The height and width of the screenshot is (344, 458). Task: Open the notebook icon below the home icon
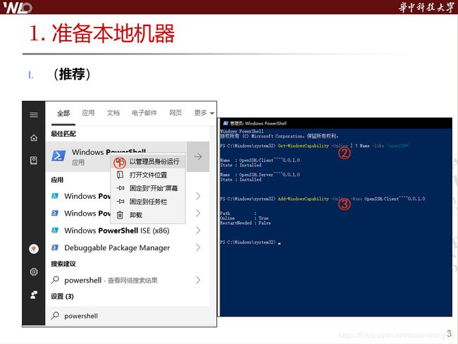click(34, 160)
